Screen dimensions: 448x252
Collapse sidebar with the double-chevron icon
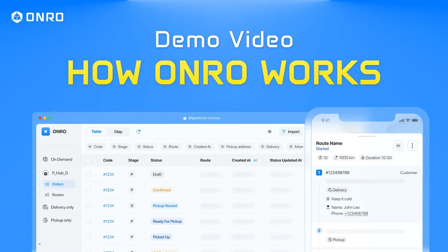tap(39, 244)
